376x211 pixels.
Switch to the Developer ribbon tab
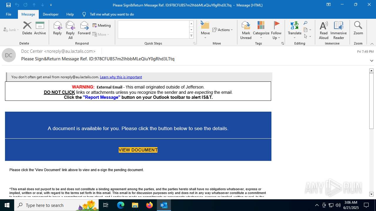tap(51, 14)
